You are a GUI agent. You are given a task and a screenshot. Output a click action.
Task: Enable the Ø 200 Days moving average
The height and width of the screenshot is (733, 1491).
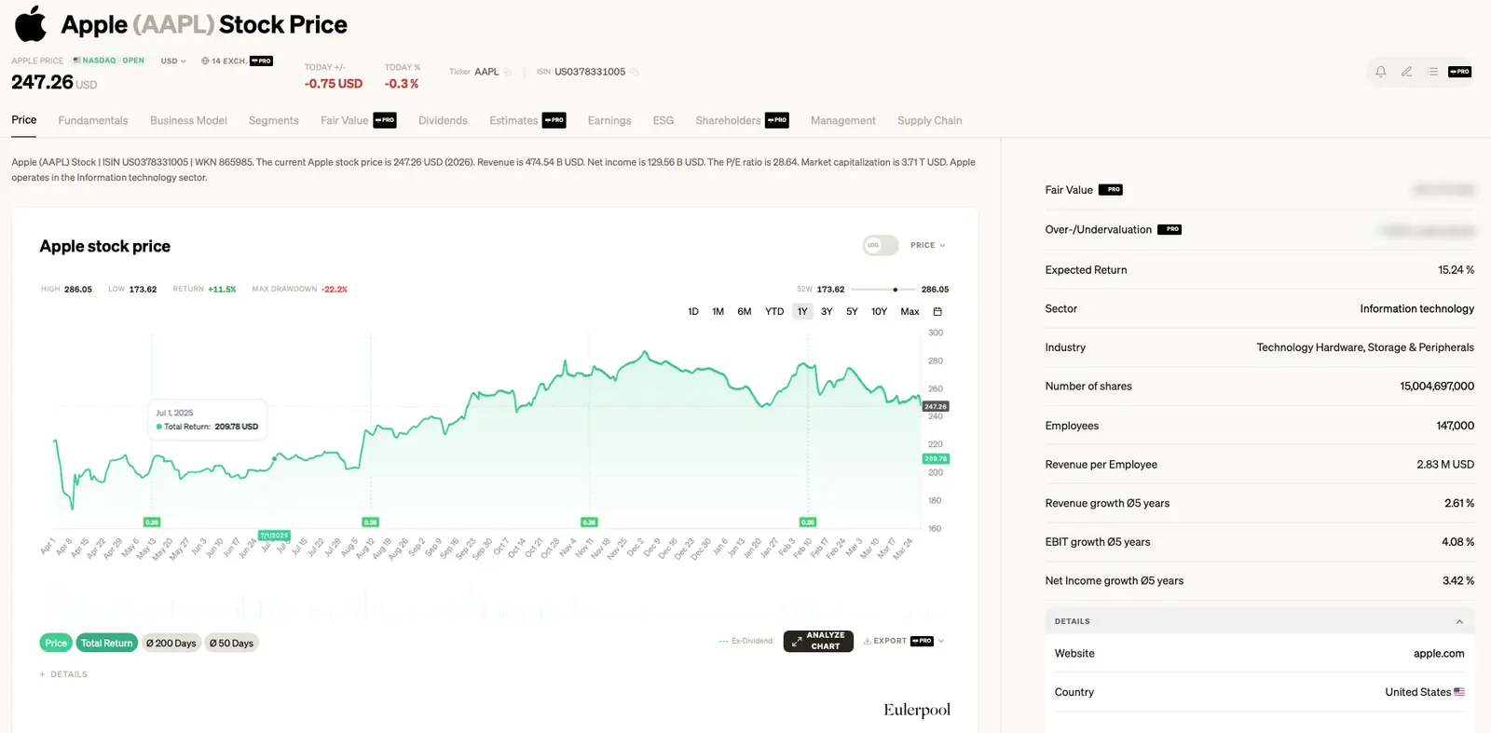(x=171, y=643)
